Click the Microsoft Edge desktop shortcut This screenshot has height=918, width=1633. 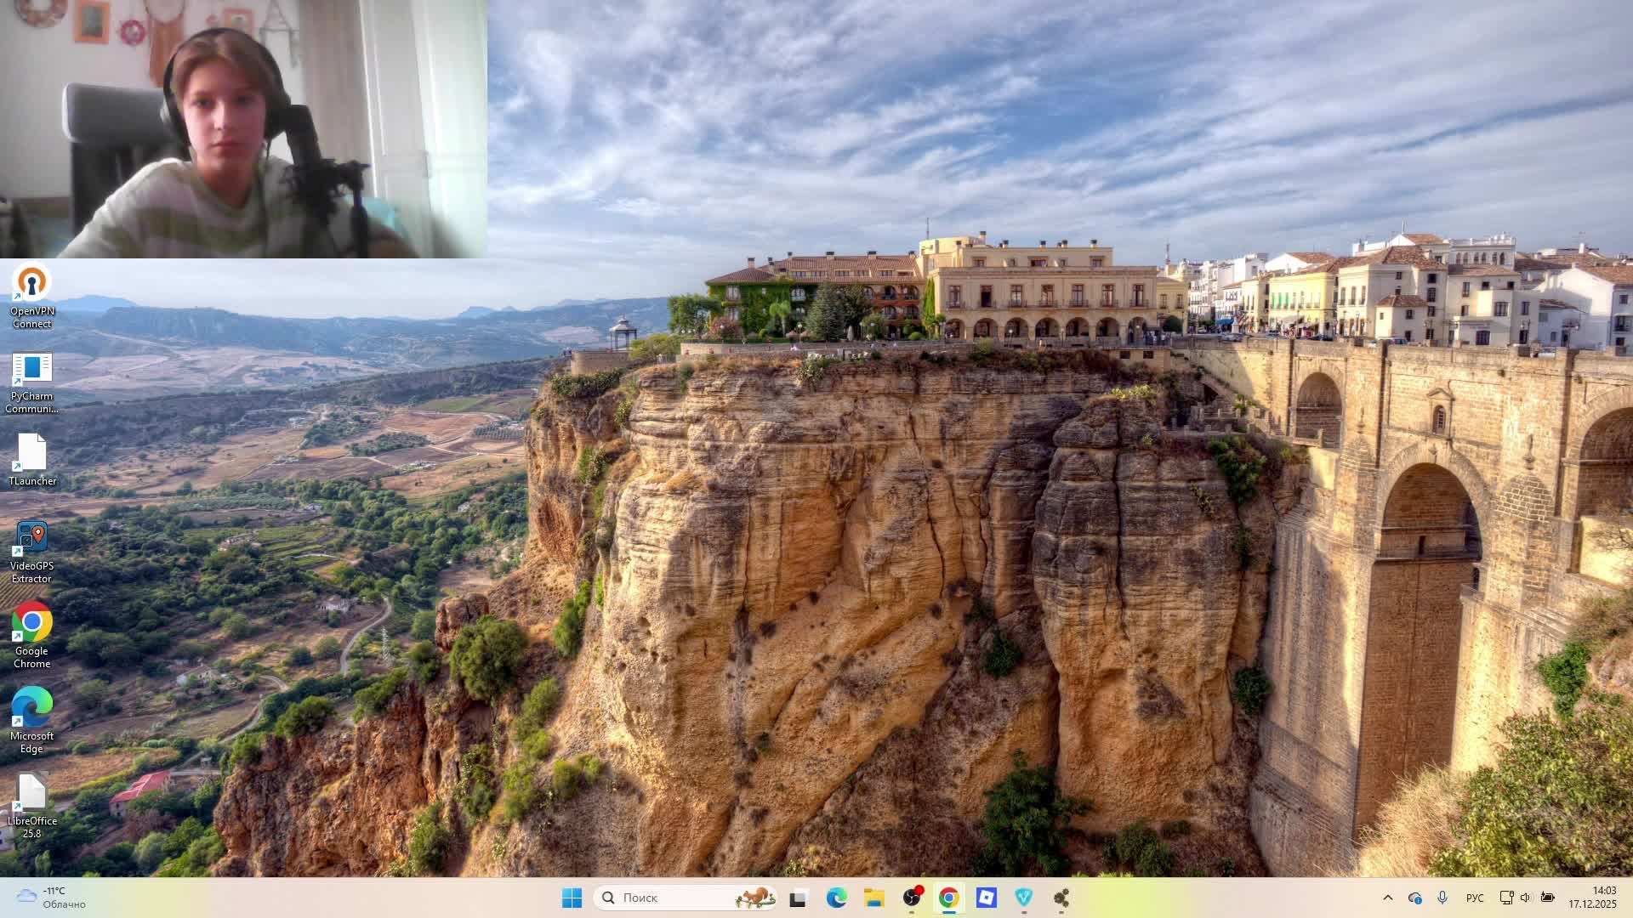[31, 719]
